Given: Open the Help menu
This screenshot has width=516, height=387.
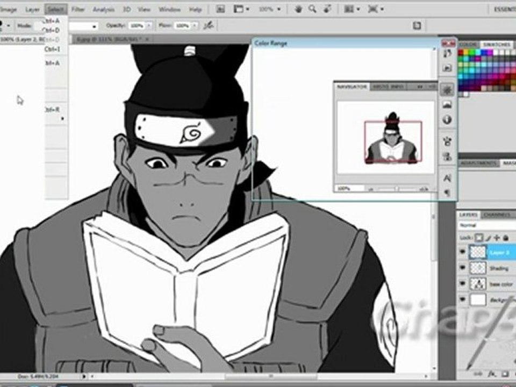Looking at the screenshot, I should point(195,10).
